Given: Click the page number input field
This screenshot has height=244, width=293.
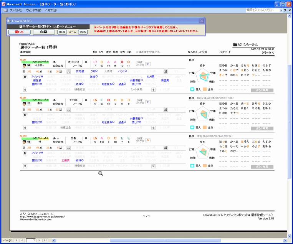Looking at the screenshot, I should point(31,240).
